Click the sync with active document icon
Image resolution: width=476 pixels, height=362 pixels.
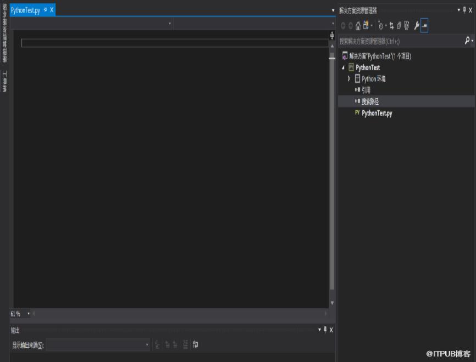[391, 26]
